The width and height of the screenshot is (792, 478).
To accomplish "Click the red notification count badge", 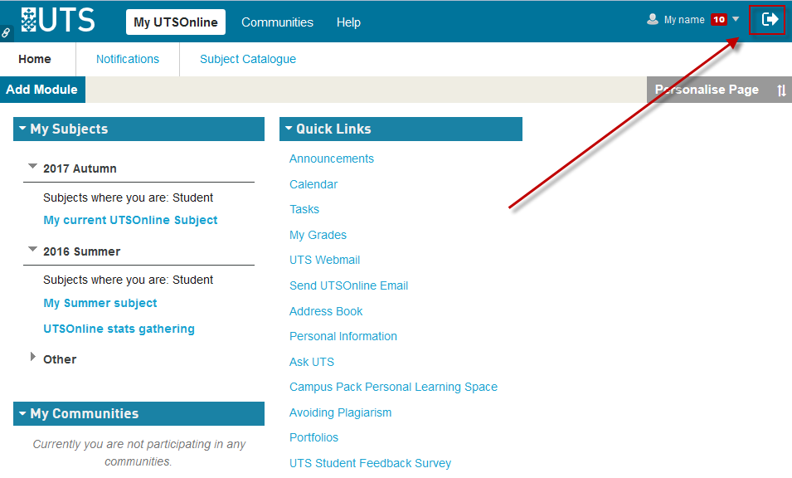I will click(718, 20).
